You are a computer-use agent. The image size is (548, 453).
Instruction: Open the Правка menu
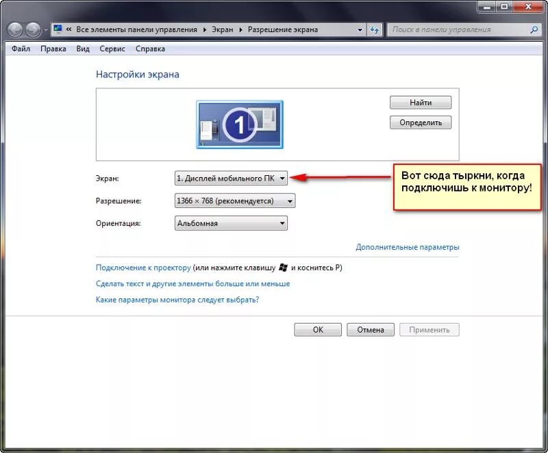[x=53, y=49]
